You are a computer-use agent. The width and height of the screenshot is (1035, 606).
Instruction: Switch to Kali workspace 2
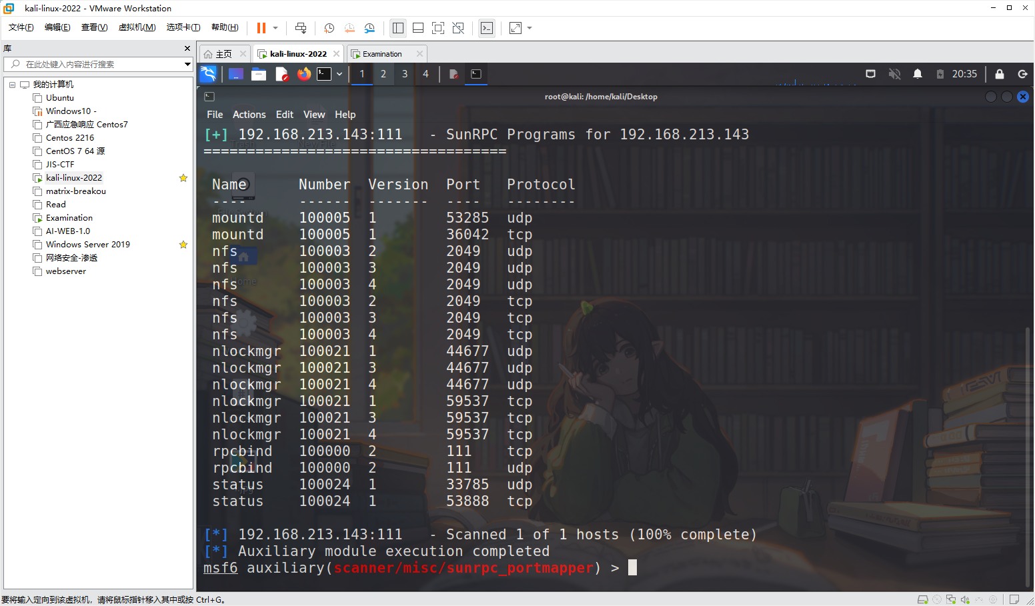pyautogui.click(x=383, y=74)
